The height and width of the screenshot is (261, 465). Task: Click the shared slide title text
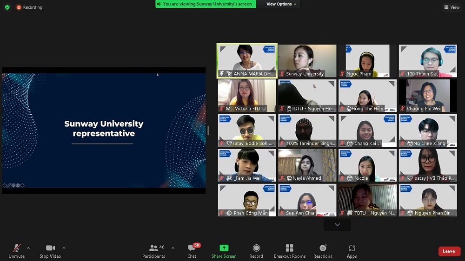click(x=104, y=129)
